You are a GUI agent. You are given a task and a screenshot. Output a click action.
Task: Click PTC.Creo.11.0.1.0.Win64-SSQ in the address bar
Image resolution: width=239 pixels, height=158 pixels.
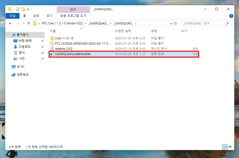tap(62, 23)
